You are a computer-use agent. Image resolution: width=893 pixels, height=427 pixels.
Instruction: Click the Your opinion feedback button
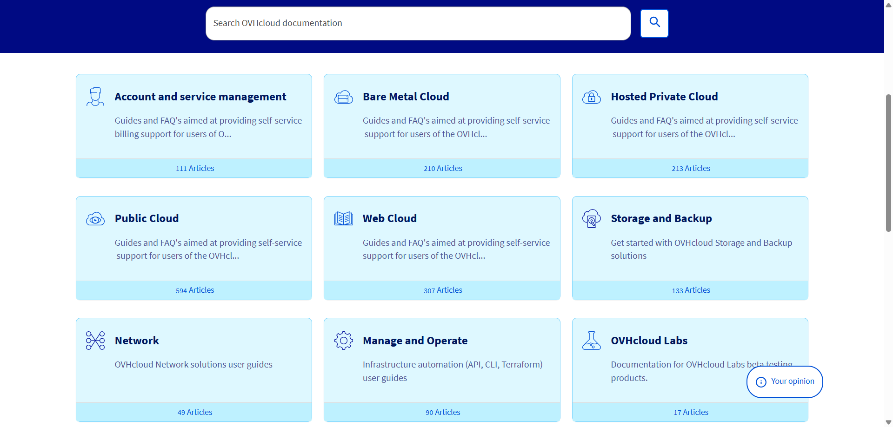tap(785, 382)
